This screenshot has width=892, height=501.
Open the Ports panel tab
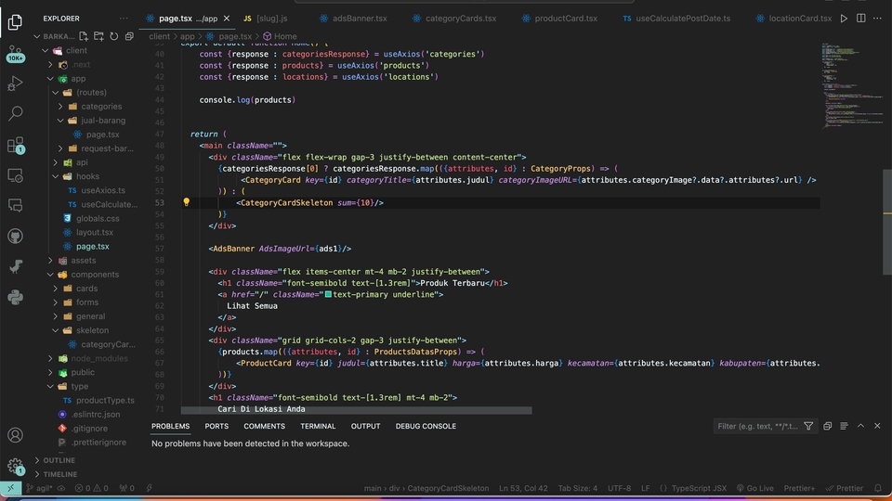tap(216, 426)
